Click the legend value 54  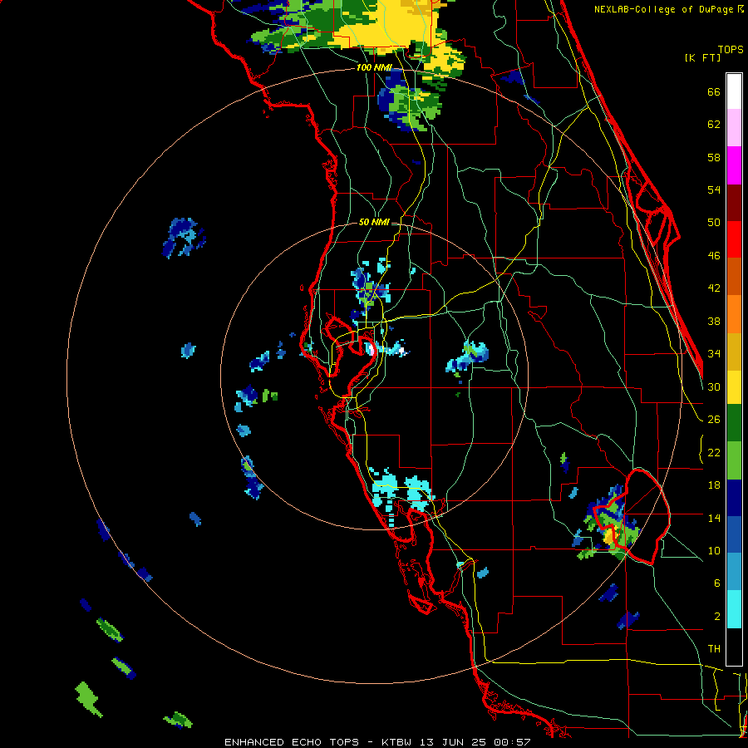pos(714,189)
